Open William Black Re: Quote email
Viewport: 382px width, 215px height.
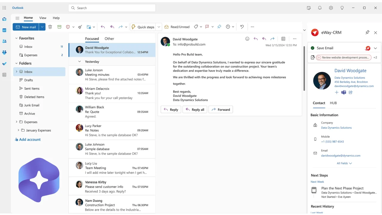[x=112, y=112]
